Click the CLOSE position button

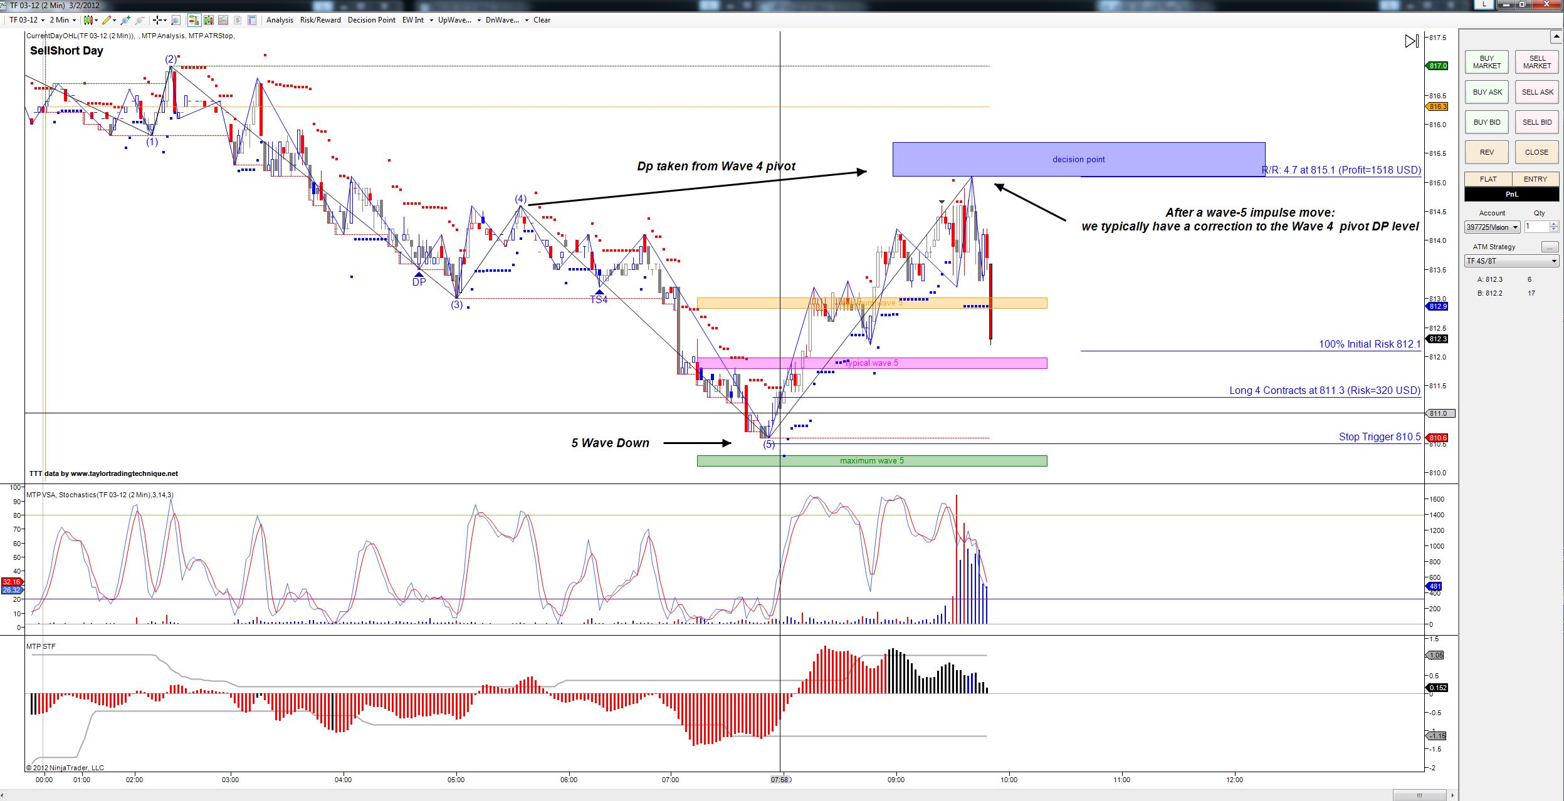coord(1537,152)
